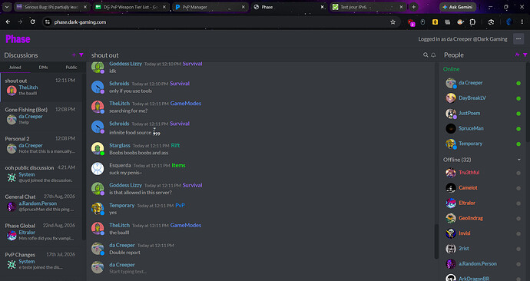Screen dimensions: 530x281
Task: Click the site info icon in address bar
Action: [x=48, y=22]
